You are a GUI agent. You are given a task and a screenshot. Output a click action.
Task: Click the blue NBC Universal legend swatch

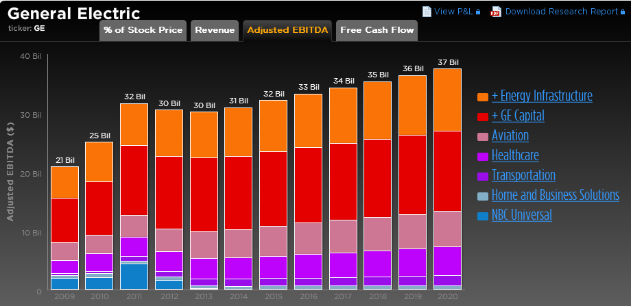483,216
